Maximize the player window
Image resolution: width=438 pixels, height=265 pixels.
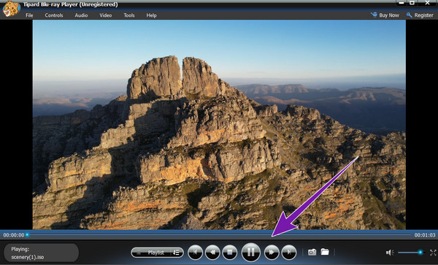pos(412,3)
